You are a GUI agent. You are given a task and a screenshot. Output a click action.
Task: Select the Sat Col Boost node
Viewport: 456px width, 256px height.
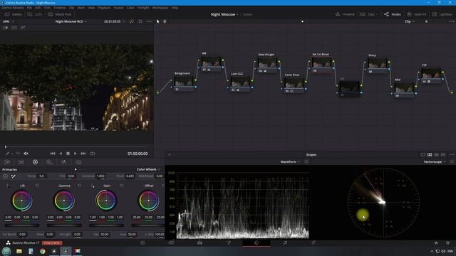pyautogui.click(x=321, y=65)
